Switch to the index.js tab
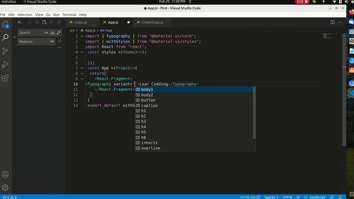The image size is (354, 199). point(82,22)
